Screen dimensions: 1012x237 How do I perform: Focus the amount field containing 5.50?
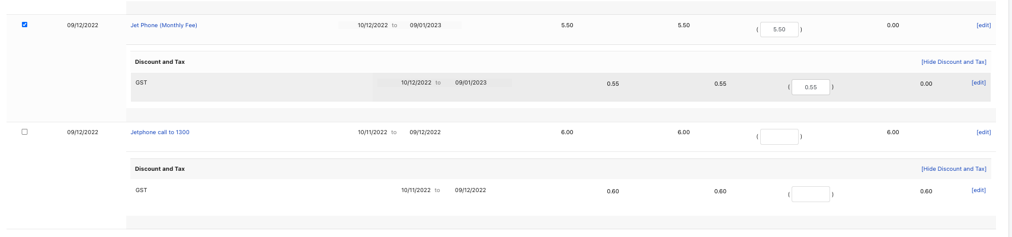[779, 30]
